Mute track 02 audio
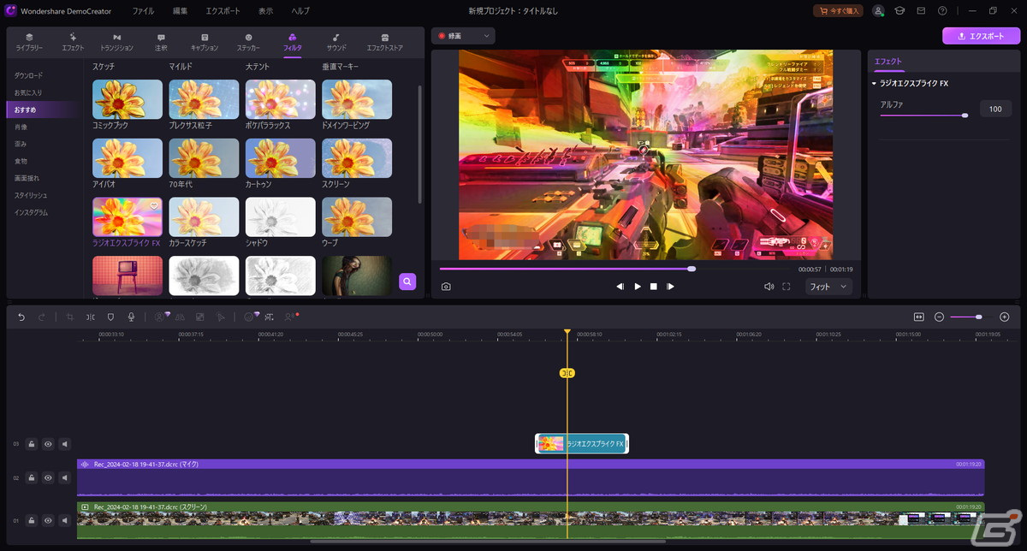 pyautogui.click(x=65, y=478)
